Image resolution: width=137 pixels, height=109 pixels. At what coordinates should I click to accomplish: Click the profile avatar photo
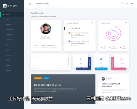pyautogui.click(x=46, y=29)
